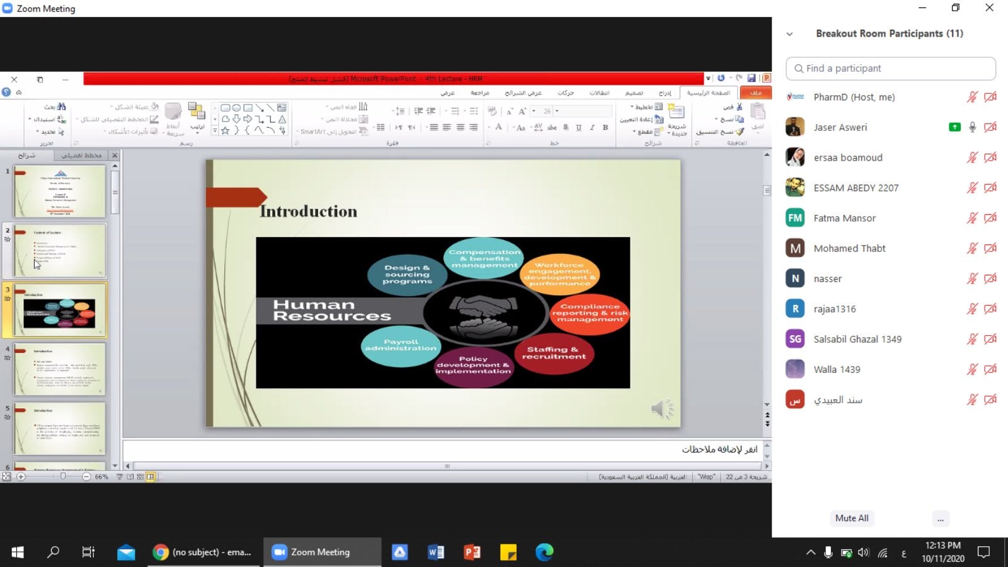Click the Find a participant search field
This screenshot has width=1008, height=567.
[891, 69]
